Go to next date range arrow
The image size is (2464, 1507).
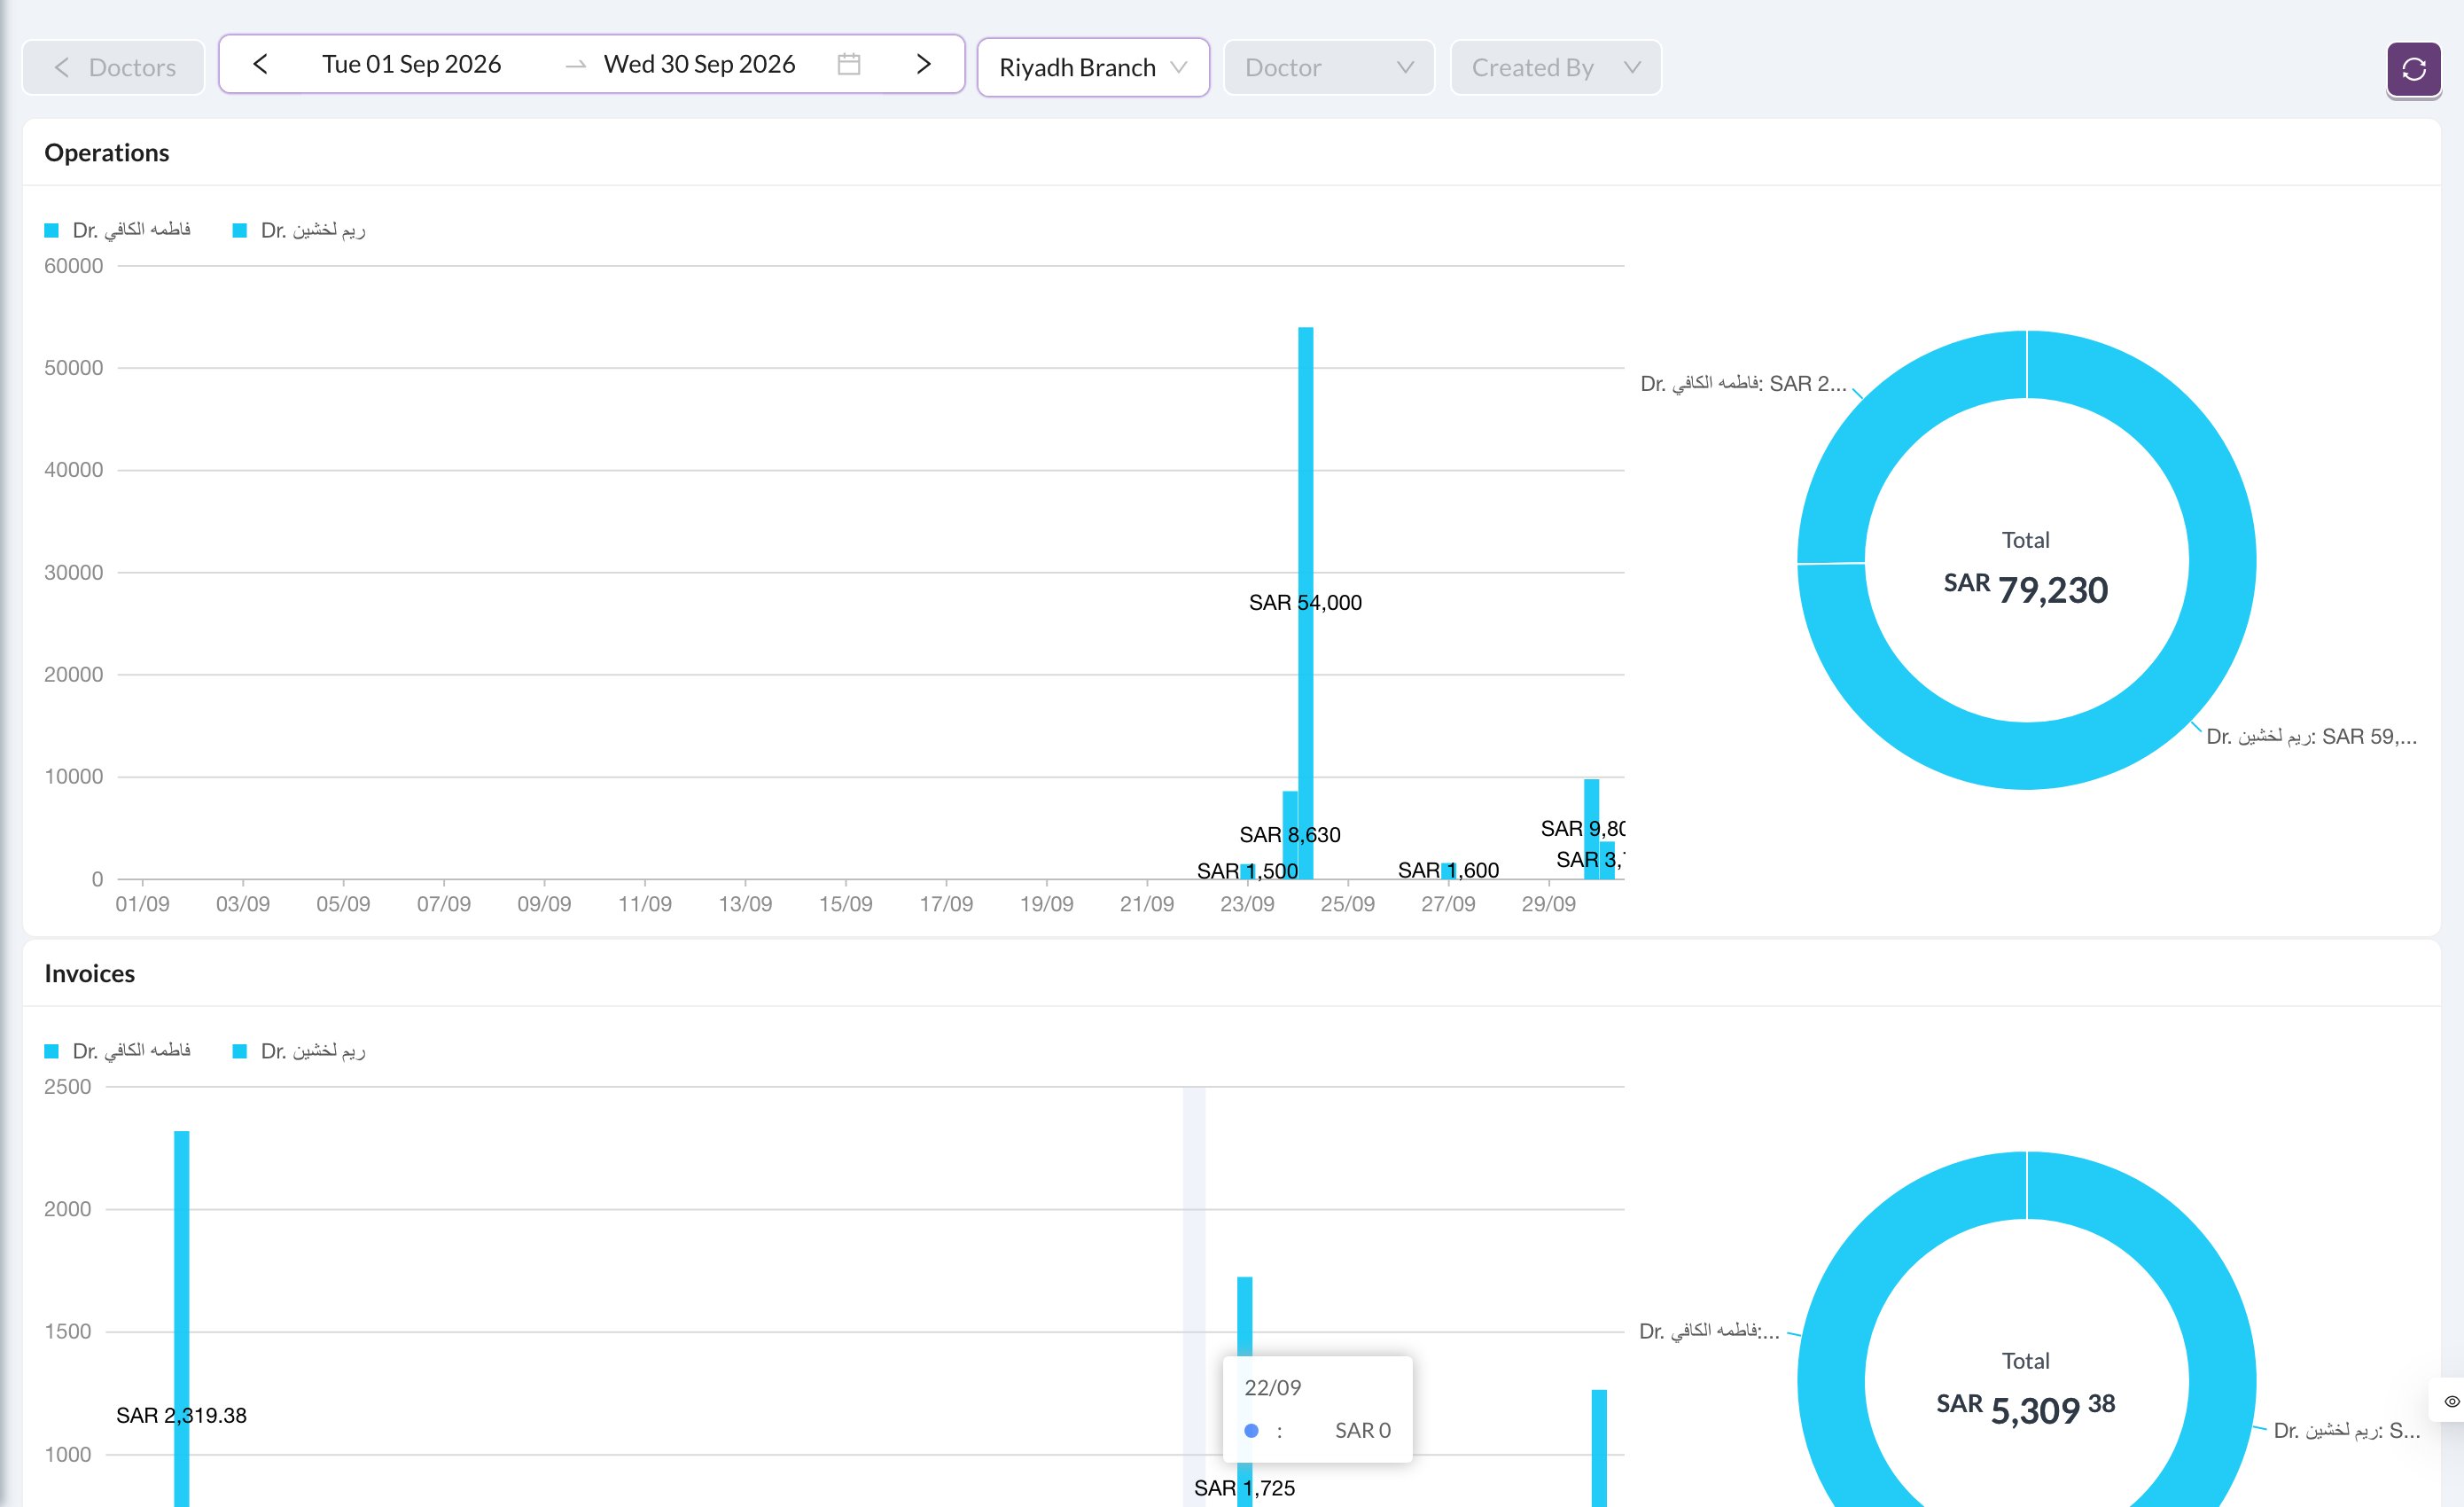click(923, 65)
